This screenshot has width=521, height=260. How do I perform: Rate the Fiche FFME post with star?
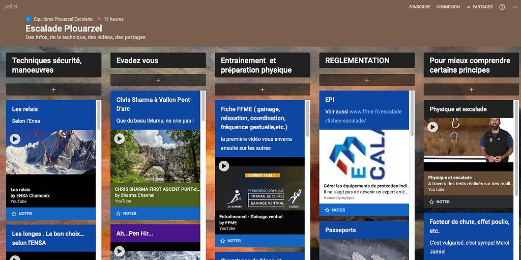[230, 241]
